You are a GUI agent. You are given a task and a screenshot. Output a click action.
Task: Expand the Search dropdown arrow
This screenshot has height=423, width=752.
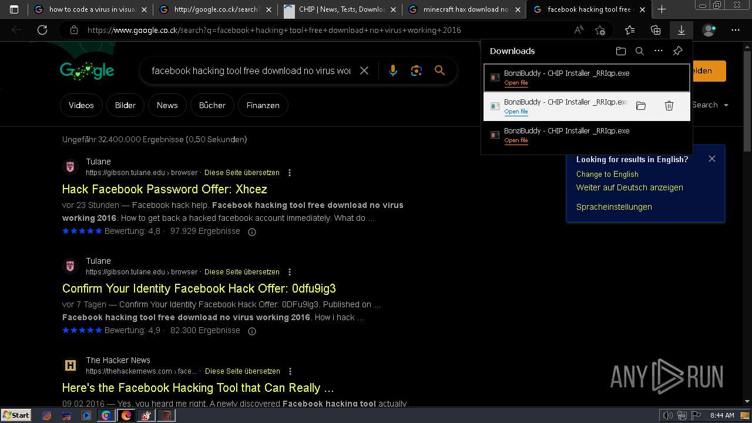click(x=726, y=105)
